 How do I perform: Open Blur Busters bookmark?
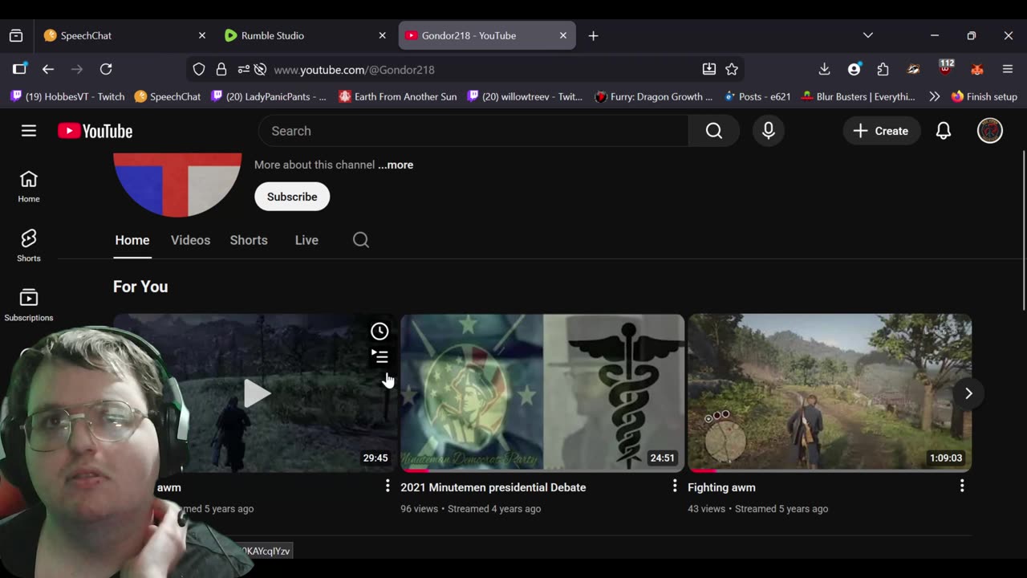coord(857,96)
